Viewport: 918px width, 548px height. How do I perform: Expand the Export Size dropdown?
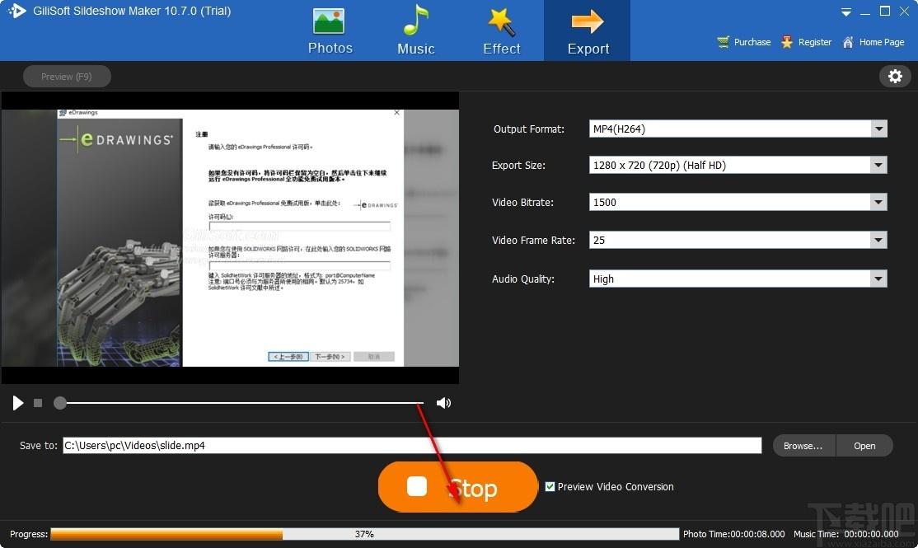878,165
